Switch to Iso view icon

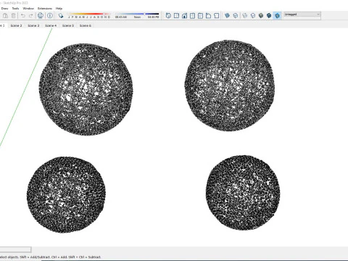[168, 16]
